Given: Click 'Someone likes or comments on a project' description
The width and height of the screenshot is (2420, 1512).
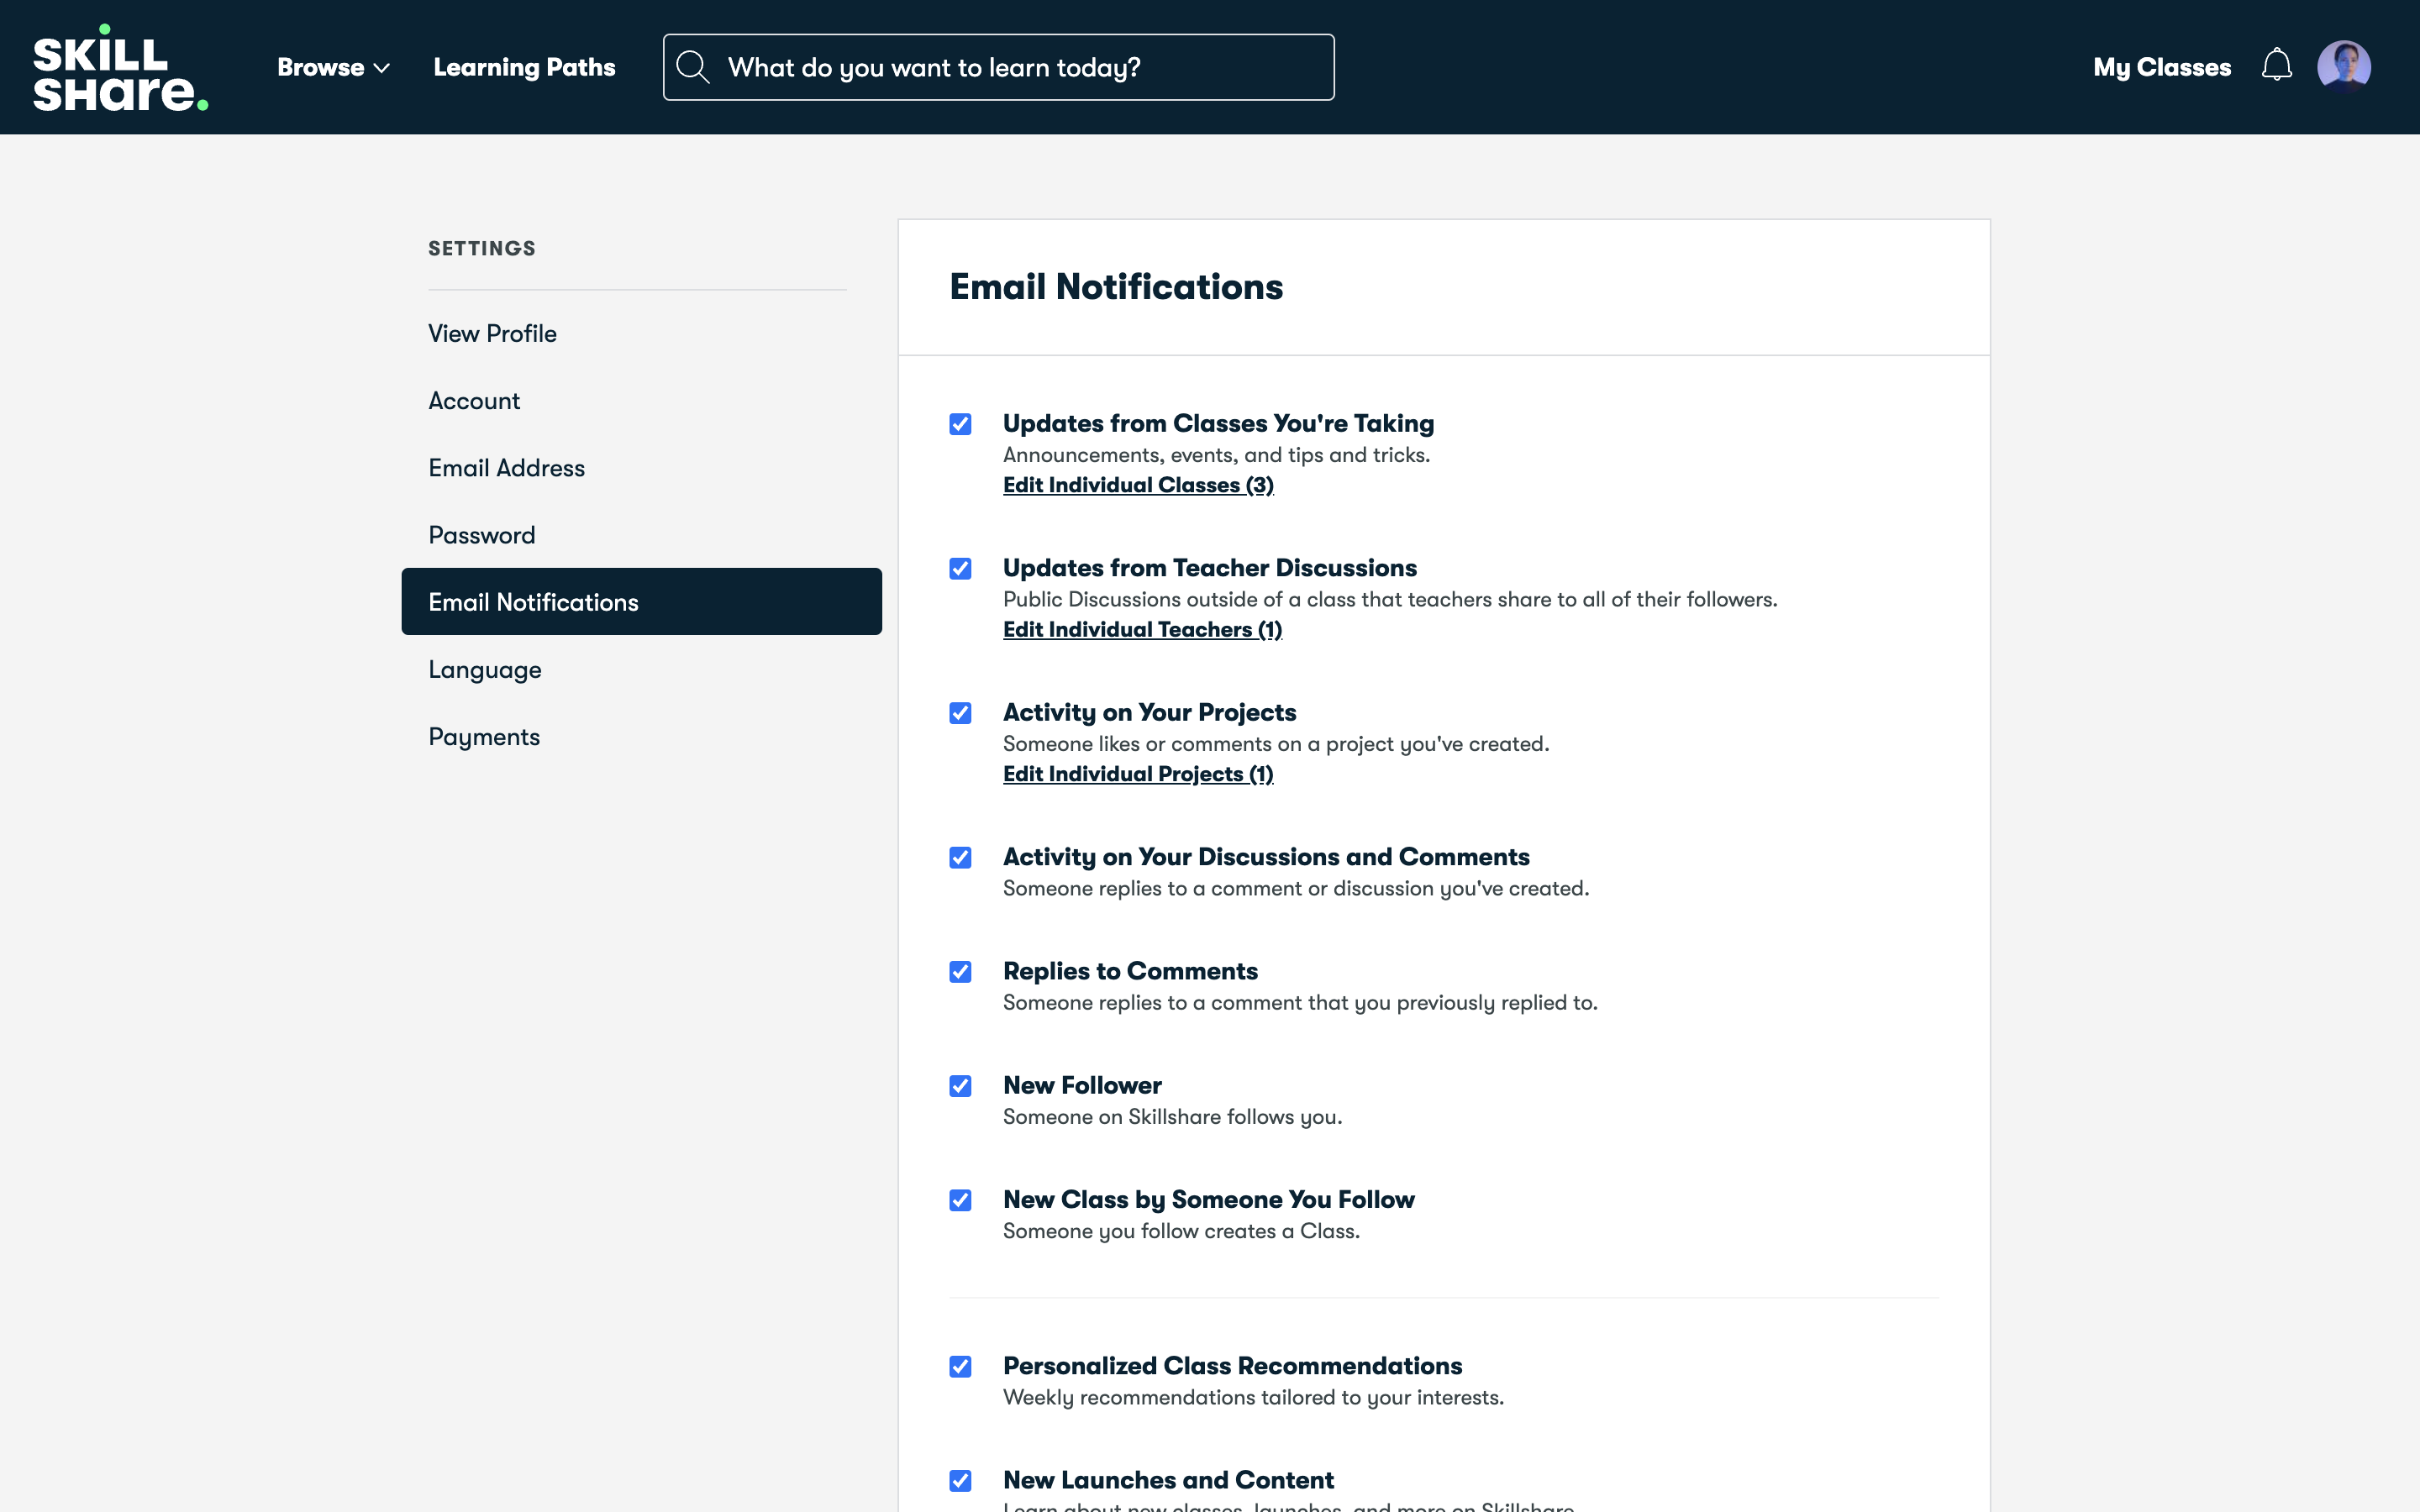Looking at the screenshot, I should (x=1276, y=744).
